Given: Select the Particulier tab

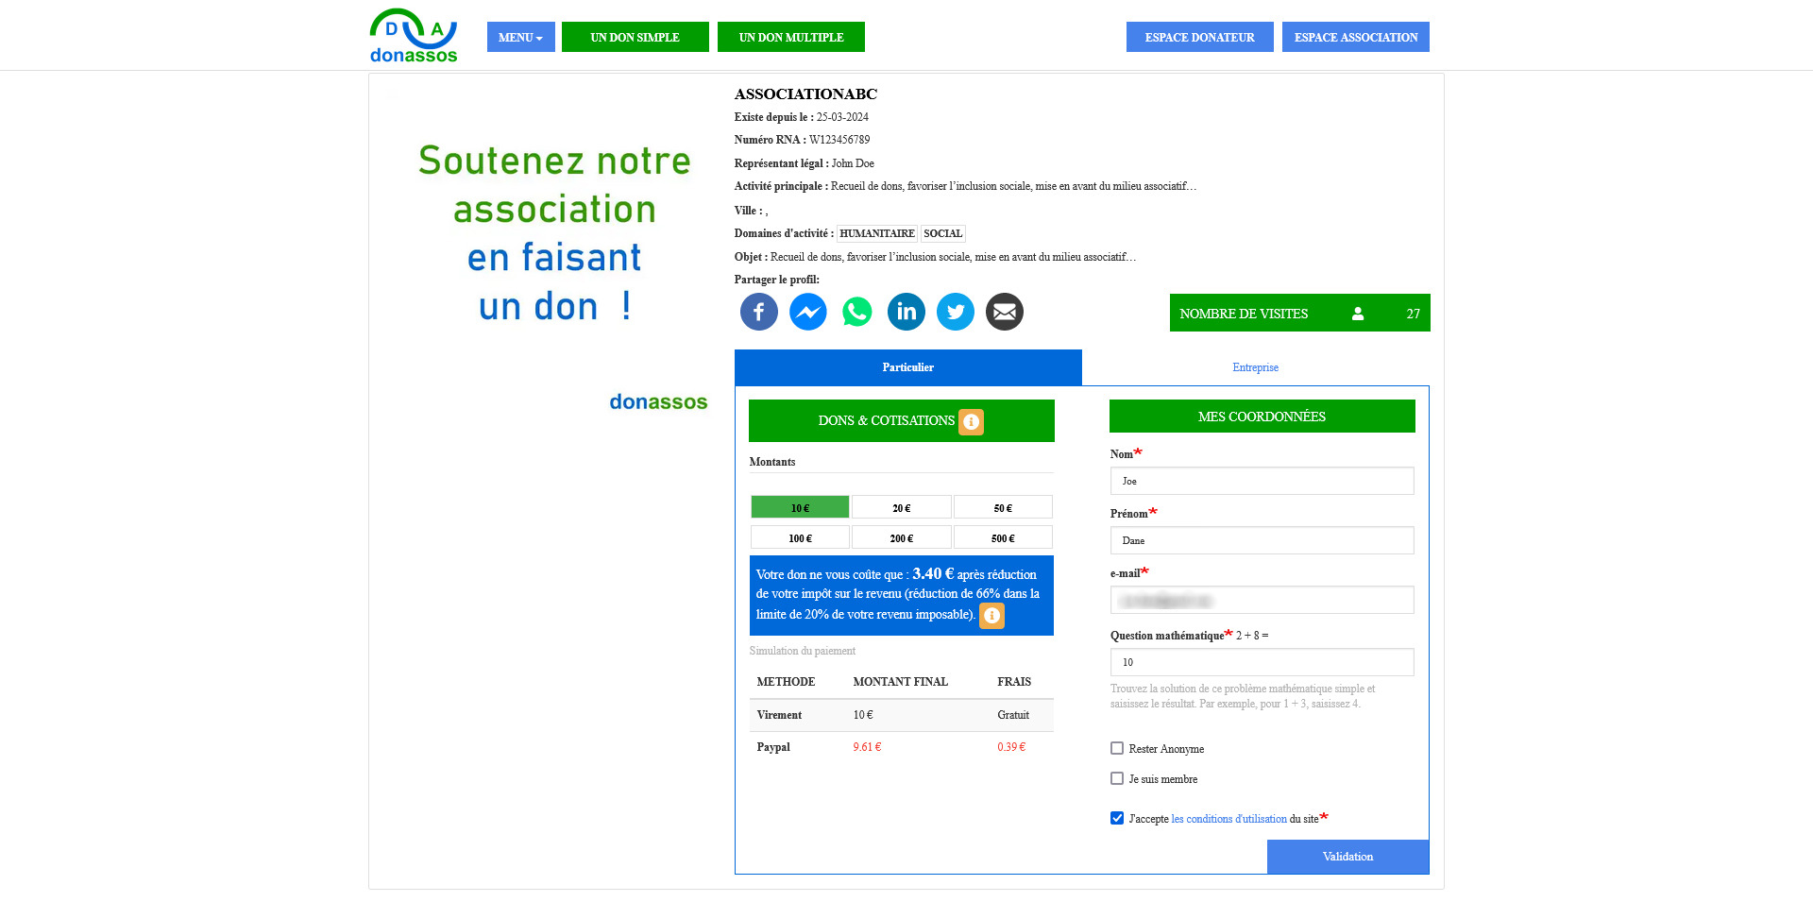Looking at the screenshot, I should click(x=907, y=367).
